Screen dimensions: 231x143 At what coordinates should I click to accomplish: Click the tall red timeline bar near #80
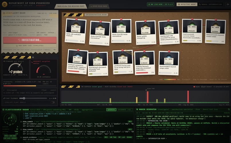(x=188, y=97)
